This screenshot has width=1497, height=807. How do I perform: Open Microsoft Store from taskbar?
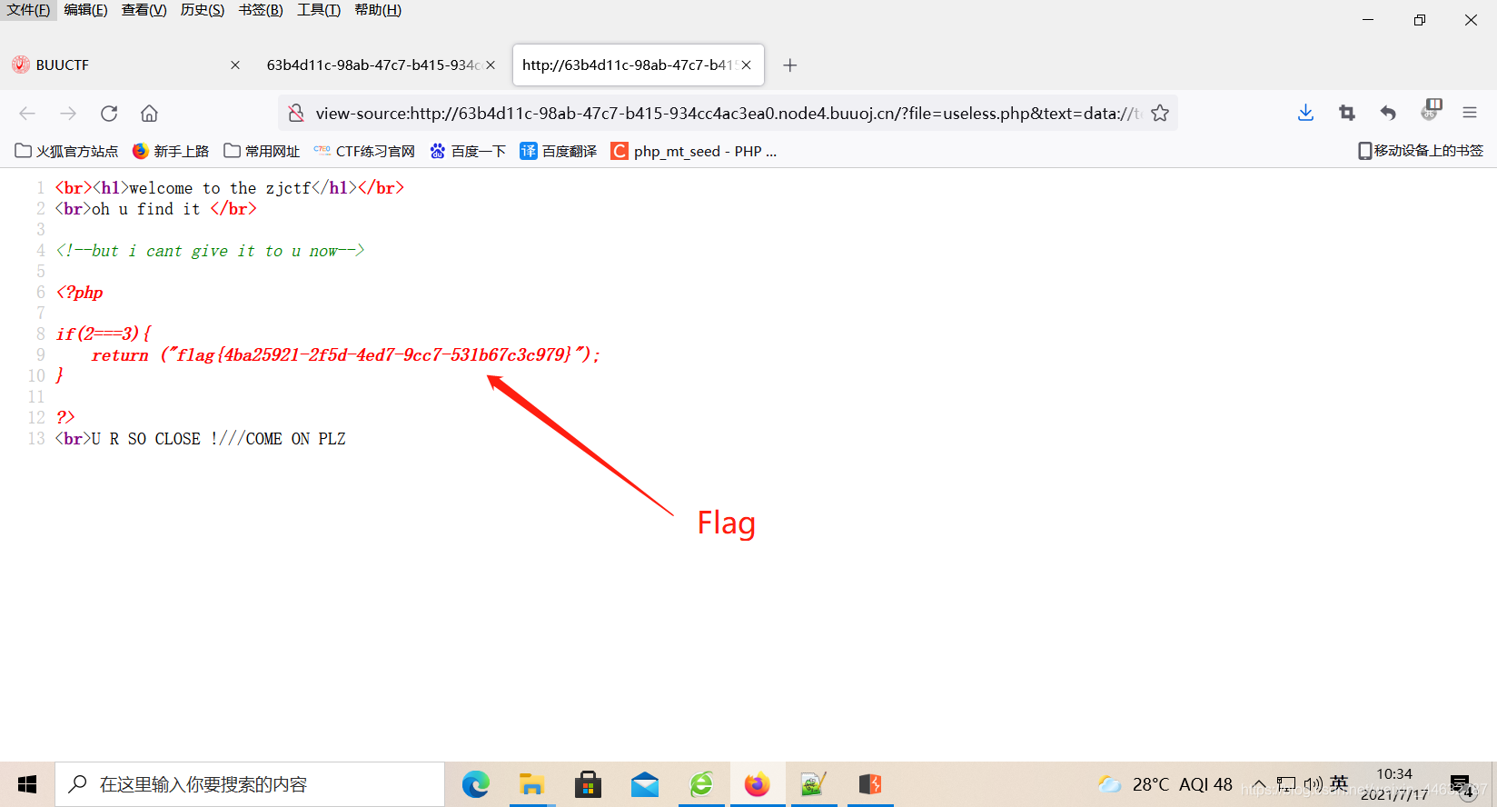click(588, 784)
